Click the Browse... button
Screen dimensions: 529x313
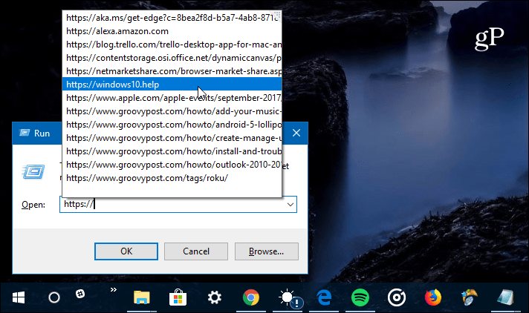click(267, 251)
